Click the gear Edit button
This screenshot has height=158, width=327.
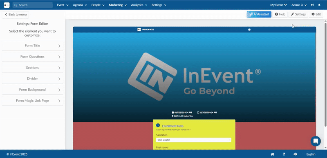[316, 14]
